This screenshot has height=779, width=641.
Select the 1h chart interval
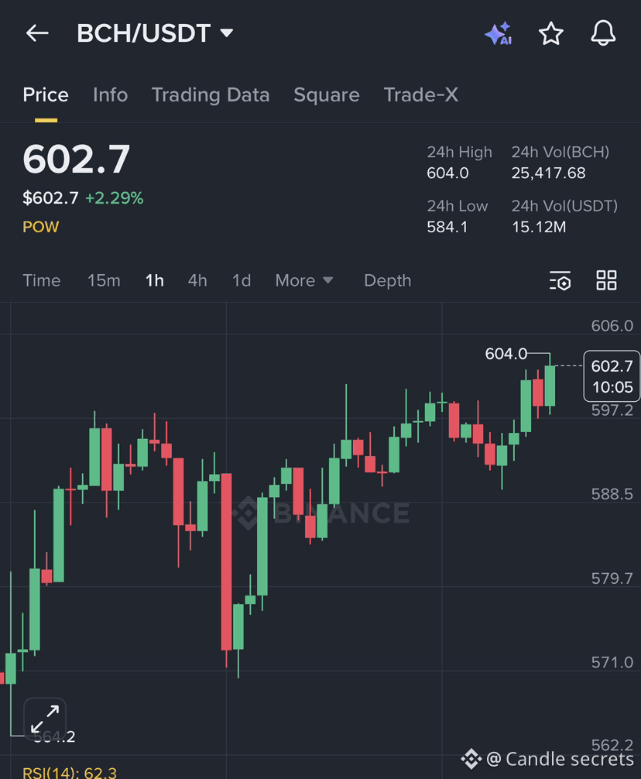point(154,280)
